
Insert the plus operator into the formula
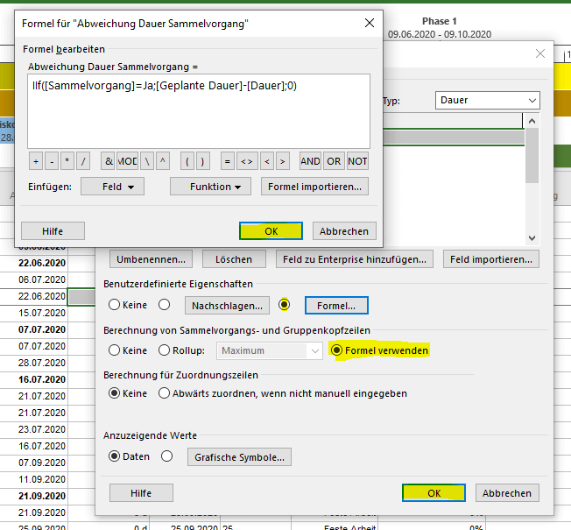coord(36,161)
